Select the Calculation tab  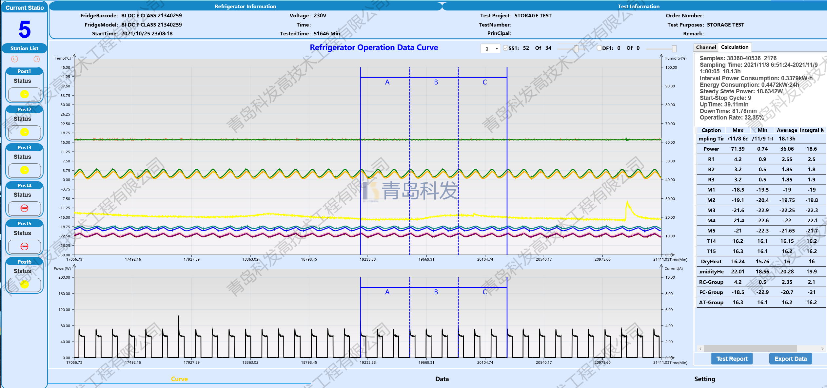click(x=735, y=47)
